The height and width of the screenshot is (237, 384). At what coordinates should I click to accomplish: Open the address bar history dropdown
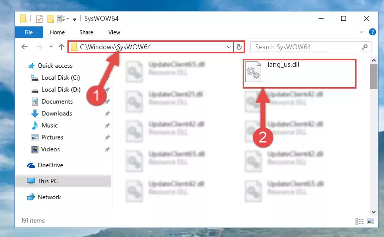(229, 47)
